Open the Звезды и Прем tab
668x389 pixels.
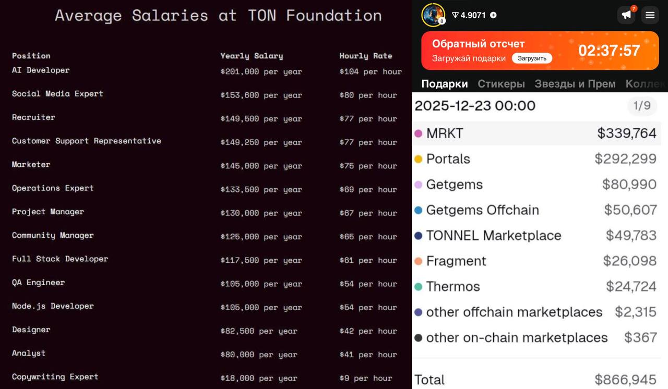pos(575,83)
